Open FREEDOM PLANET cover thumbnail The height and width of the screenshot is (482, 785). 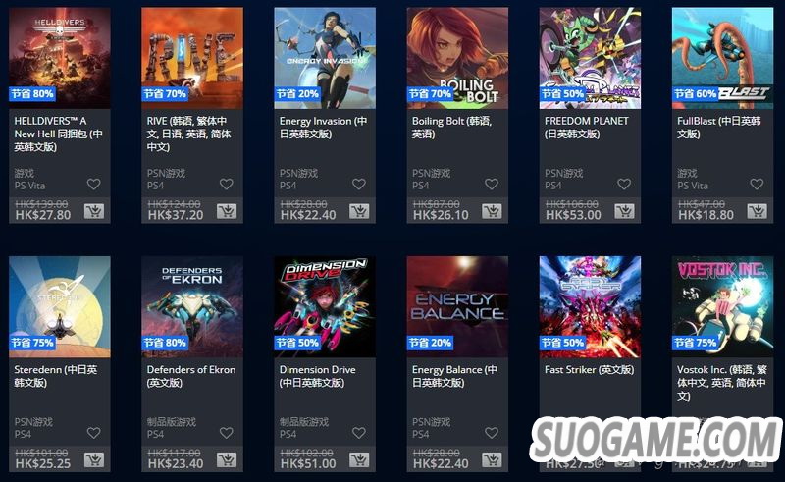tap(590, 58)
